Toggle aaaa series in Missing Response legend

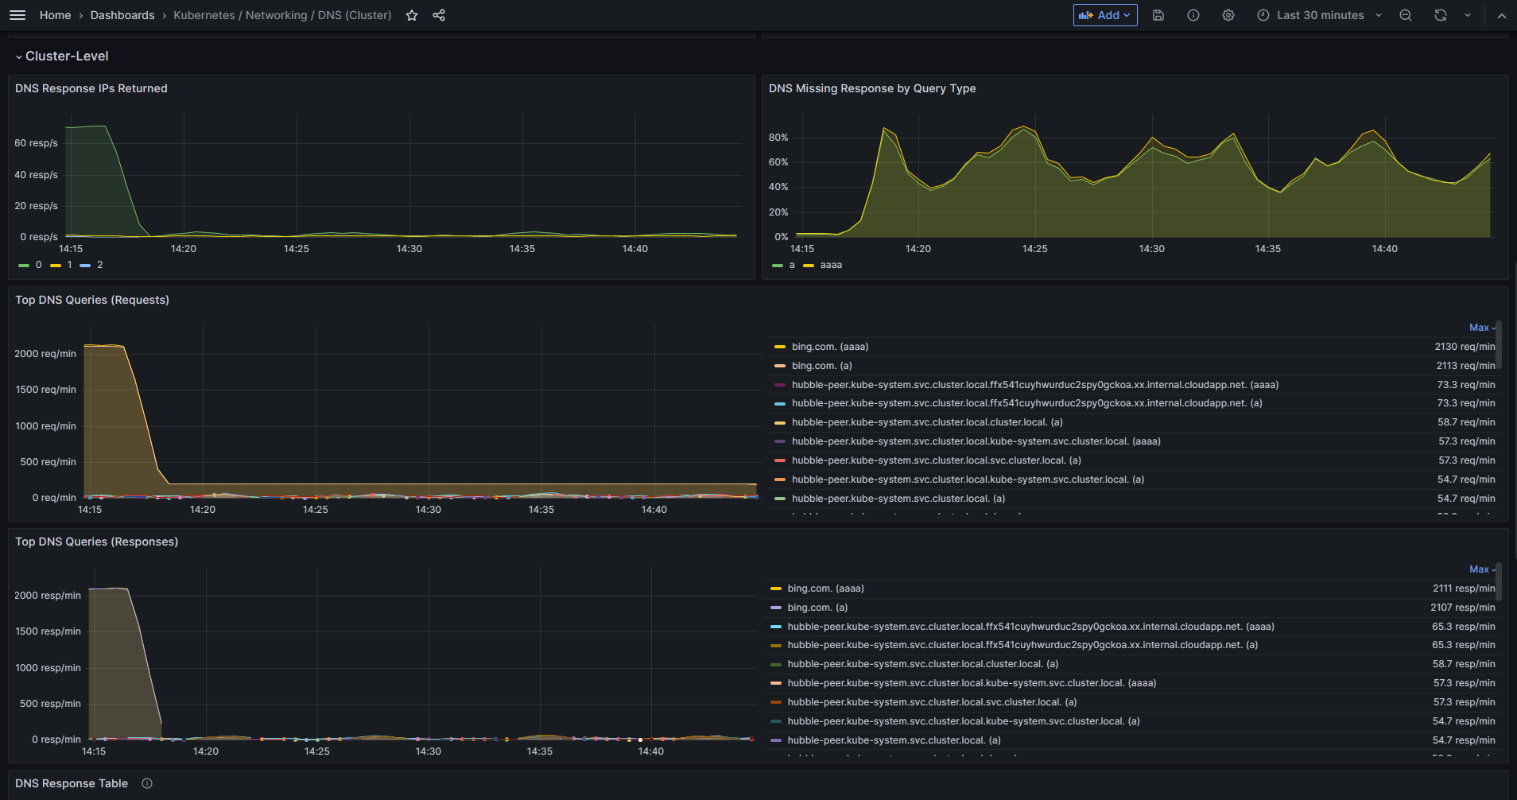click(x=823, y=265)
